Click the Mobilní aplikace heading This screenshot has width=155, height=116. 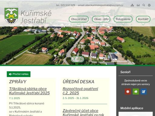tap(132, 108)
